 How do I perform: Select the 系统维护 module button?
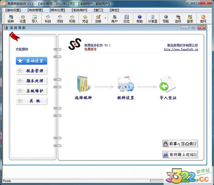click(32, 91)
